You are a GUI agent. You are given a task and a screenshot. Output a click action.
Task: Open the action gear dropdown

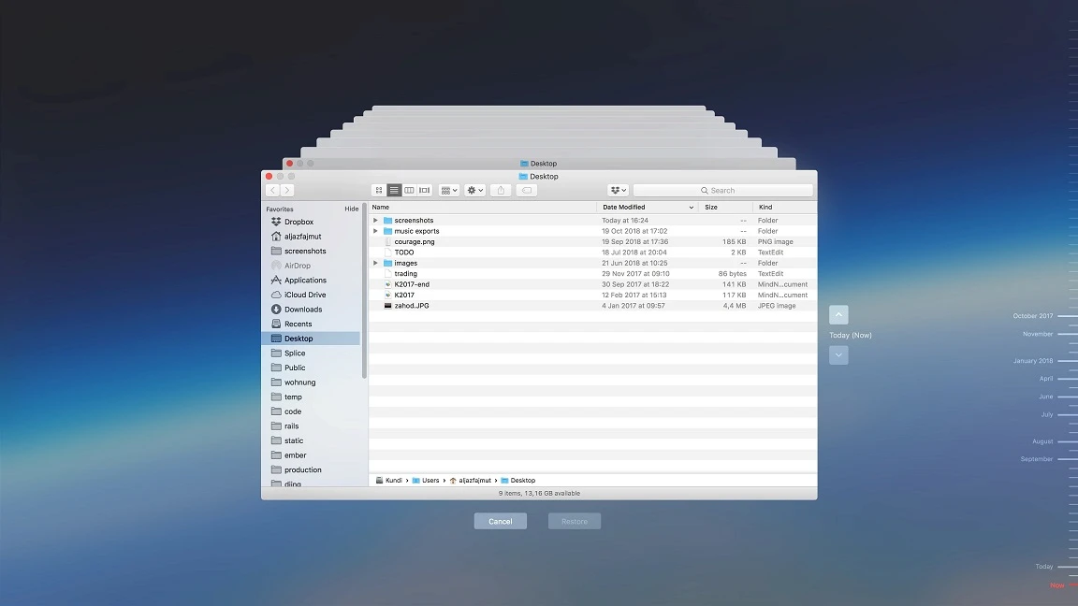(473, 190)
